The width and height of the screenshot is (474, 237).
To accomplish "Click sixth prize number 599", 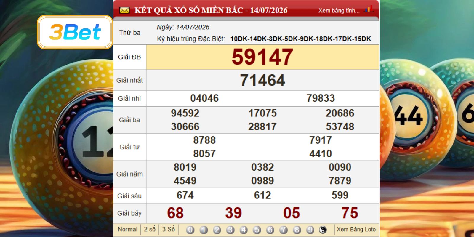I will tap(340, 195).
